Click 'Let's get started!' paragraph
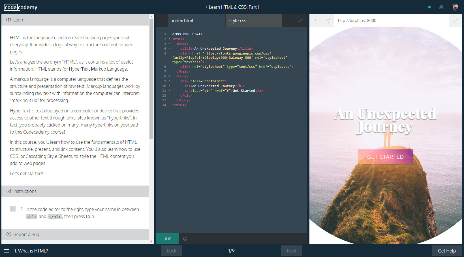The image size is (464, 257). click(x=26, y=173)
